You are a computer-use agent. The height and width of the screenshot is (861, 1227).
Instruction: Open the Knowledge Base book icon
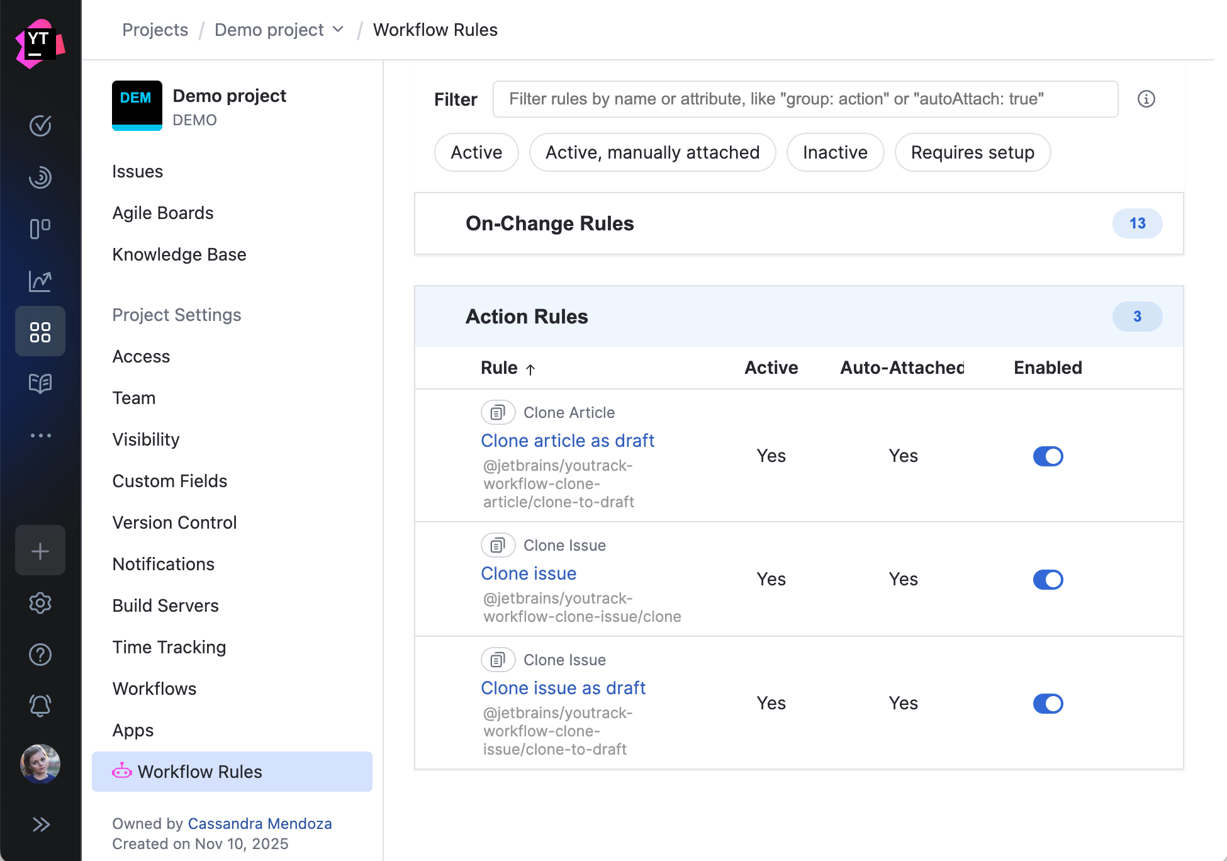coord(40,383)
